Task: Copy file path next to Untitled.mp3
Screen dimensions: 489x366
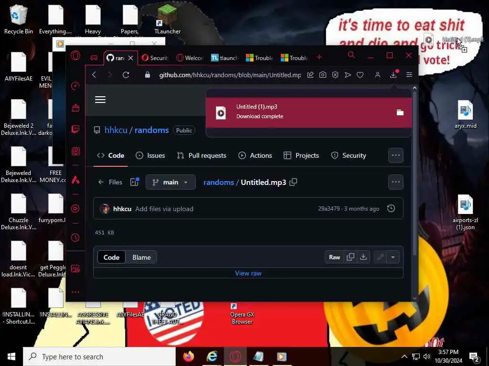Action: coord(293,182)
